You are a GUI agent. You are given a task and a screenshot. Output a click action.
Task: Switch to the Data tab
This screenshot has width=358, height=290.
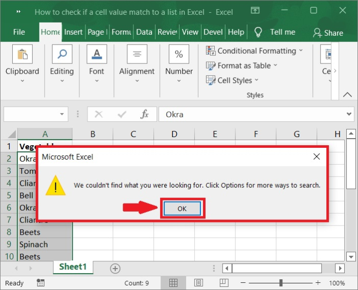pyautogui.click(x=144, y=32)
